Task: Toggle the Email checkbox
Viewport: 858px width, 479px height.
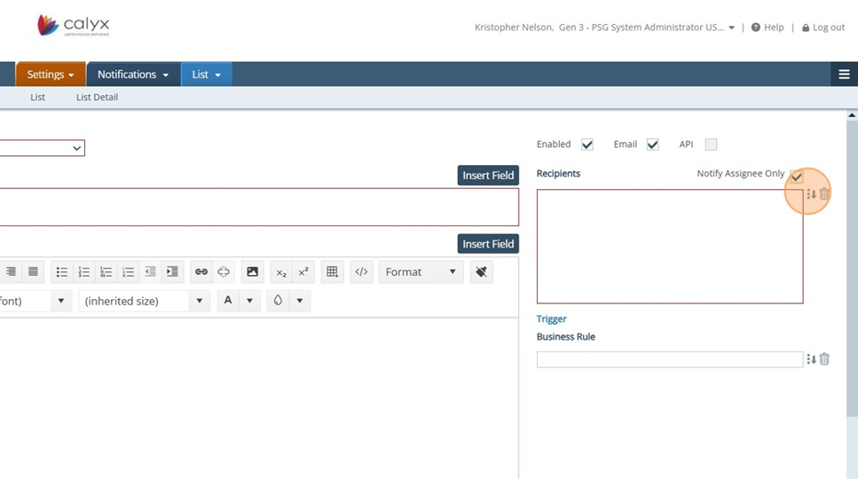Action: [652, 145]
